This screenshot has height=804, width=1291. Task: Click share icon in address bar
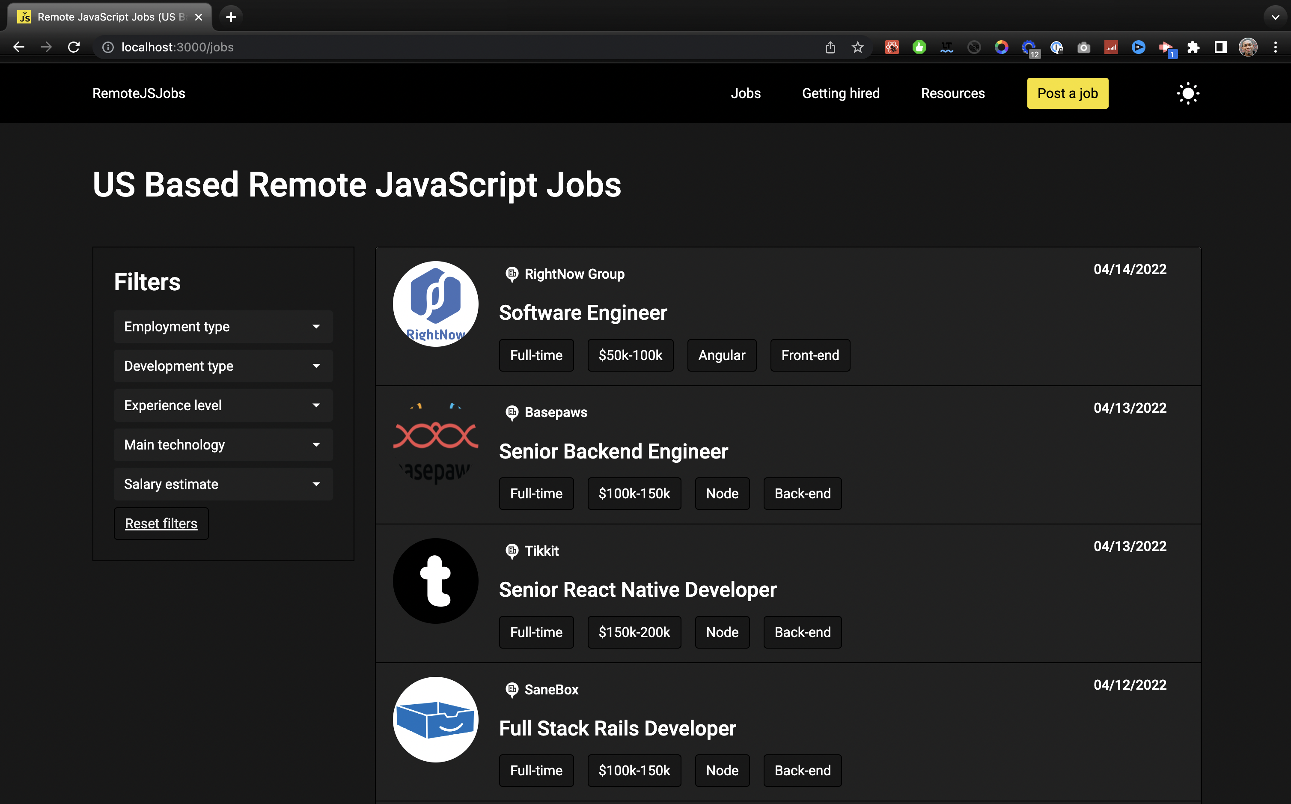tap(830, 48)
